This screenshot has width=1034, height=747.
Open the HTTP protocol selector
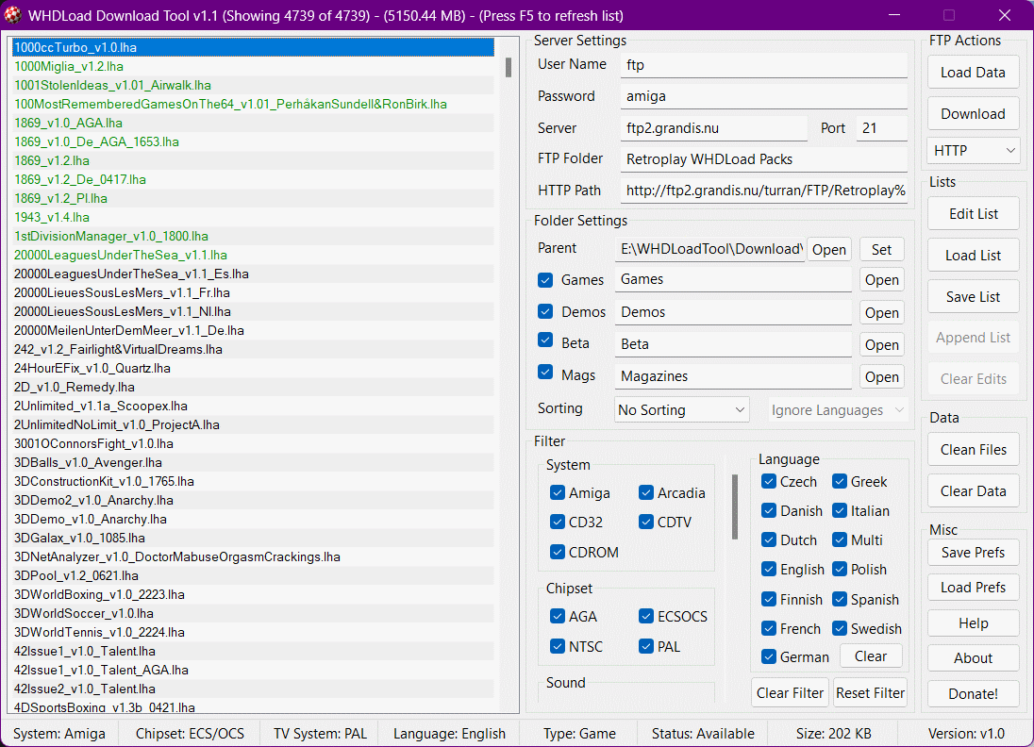tap(973, 150)
